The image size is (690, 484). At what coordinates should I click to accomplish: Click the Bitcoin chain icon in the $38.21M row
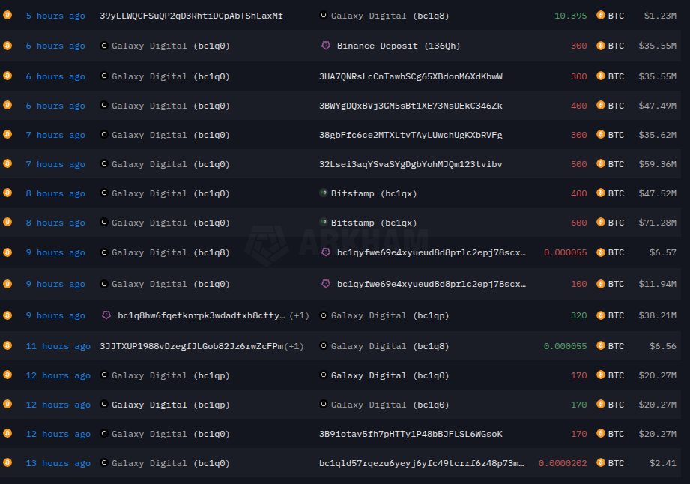7,315
